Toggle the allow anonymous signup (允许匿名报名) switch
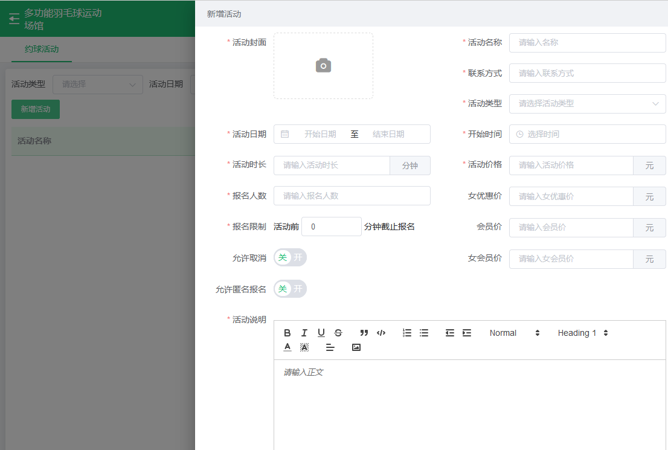Screen dimensions: 668x450 coord(290,289)
